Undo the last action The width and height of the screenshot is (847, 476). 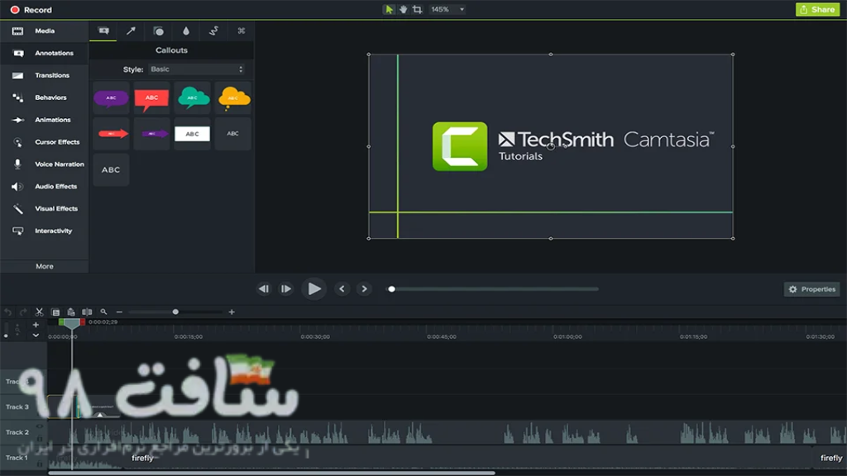7,312
